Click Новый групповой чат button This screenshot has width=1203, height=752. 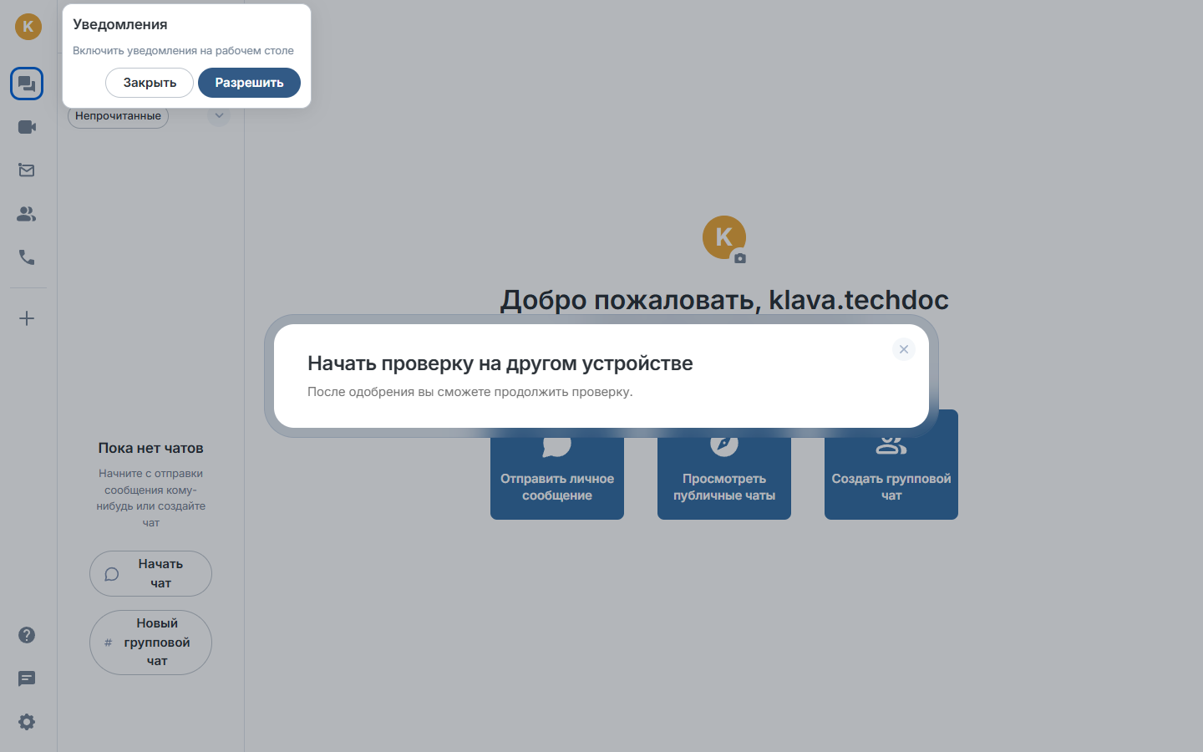pos(150,643)
